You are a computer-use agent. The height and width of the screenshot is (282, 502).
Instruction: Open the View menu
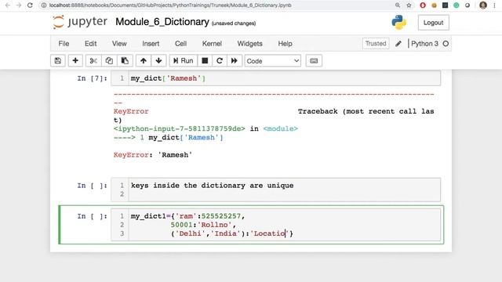click(x=119, y=44)
